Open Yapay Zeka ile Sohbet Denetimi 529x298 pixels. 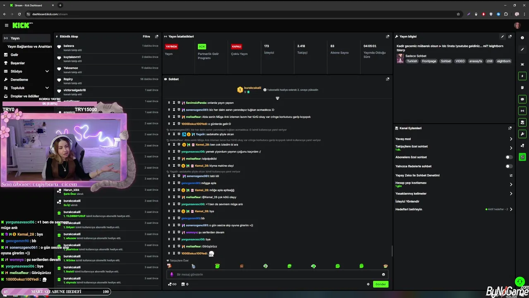point(454,175)
